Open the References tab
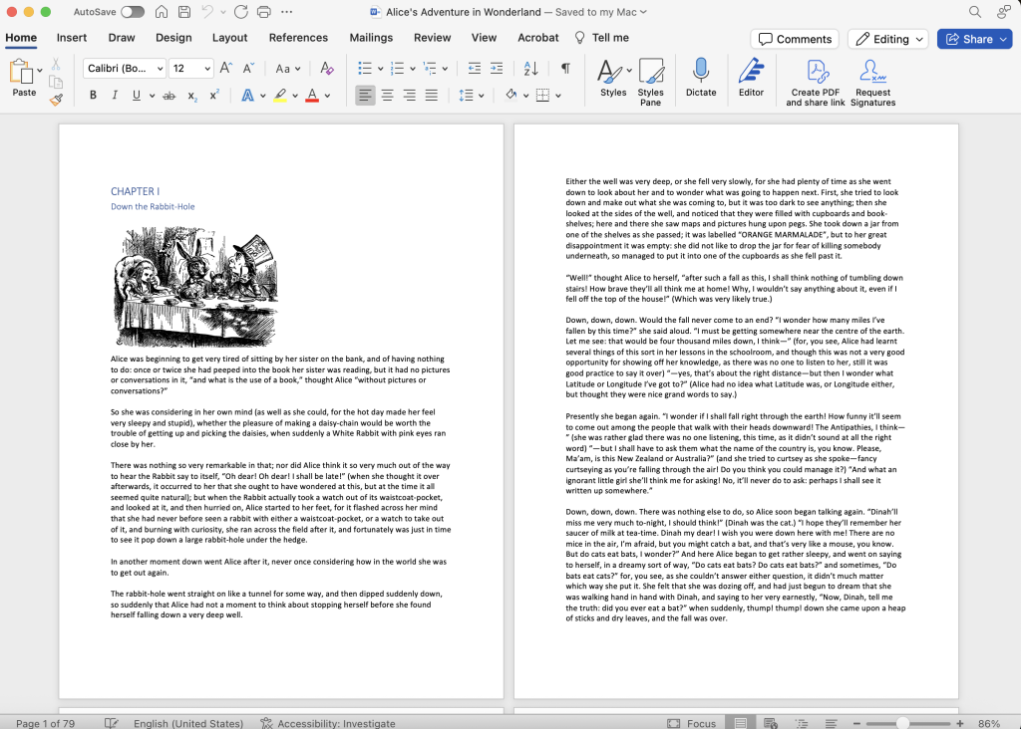Viewport: 1021px width, 729px height. [x=298, y=38]
